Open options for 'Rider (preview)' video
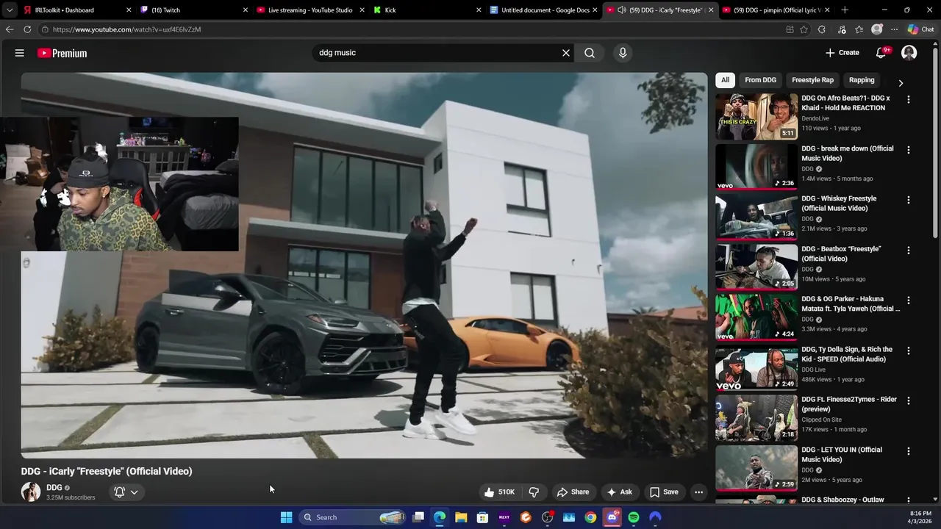941x529 pixels. pos(908,401)
